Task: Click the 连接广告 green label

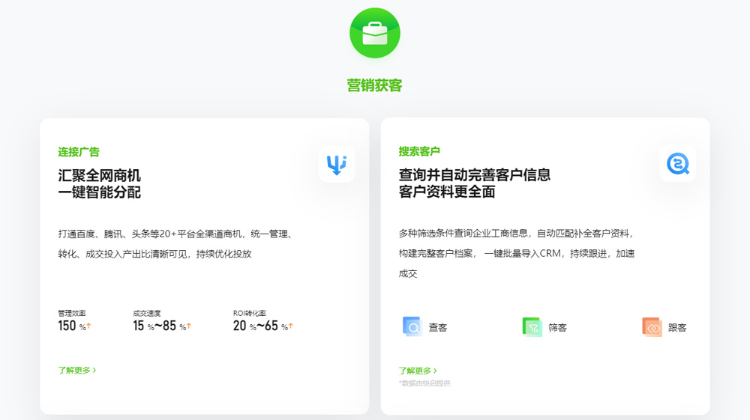Action: 79,152
